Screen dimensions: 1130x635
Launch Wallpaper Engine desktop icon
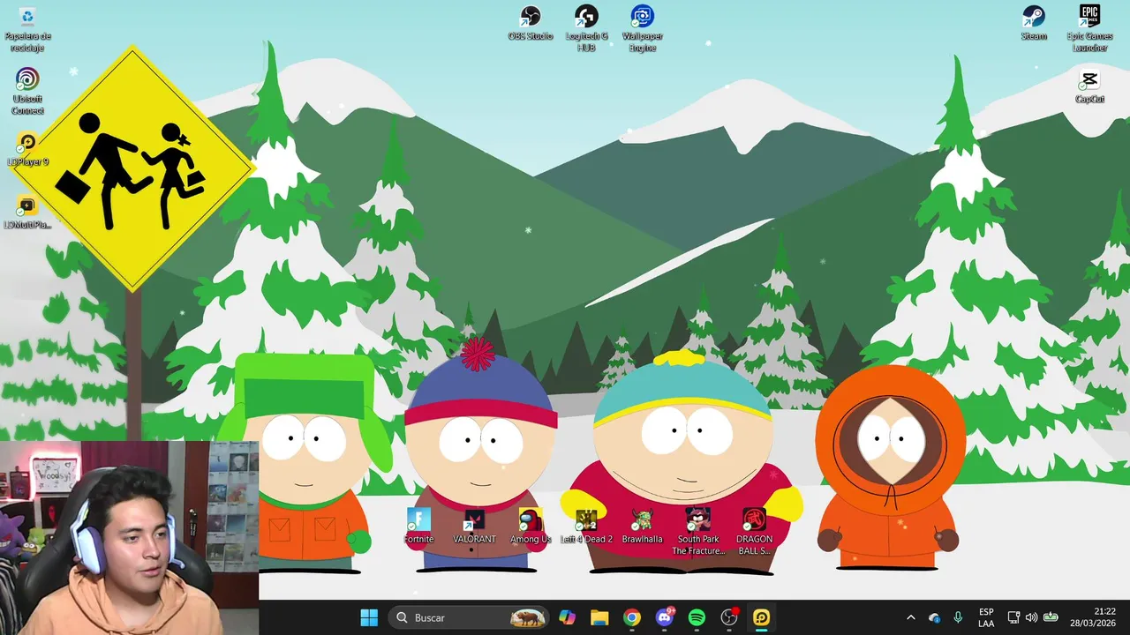tap(642, 28)
